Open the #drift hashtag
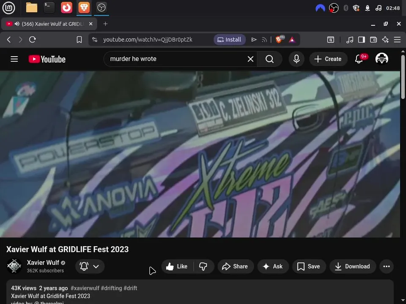This screenshot has height=304, width=406. pyautogui.click(x=130, y=288)
